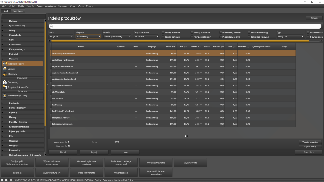Click the Sprzedaż shortcut button
This screenshot has width=324, height=182.
(17, 173)
